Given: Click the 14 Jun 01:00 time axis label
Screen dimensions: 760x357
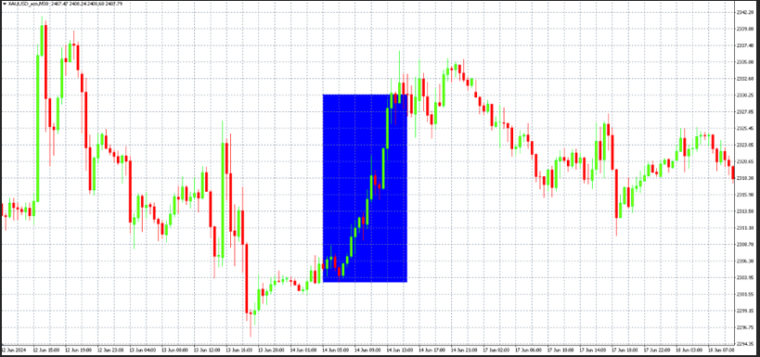Looking at the screenshot, I should coord(303,350).
